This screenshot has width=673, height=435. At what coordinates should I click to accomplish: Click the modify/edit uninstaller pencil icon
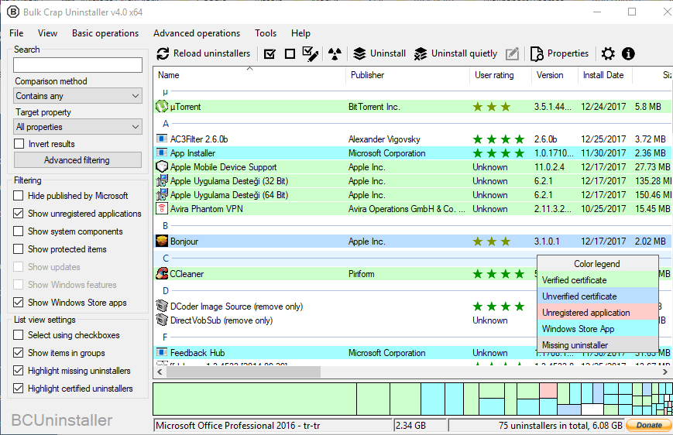[x=513, y=53]
